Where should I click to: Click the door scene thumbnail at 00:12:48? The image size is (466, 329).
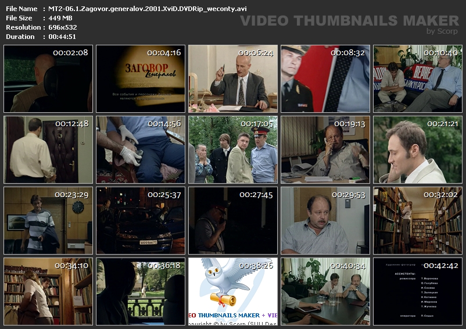tap(48, 150)
